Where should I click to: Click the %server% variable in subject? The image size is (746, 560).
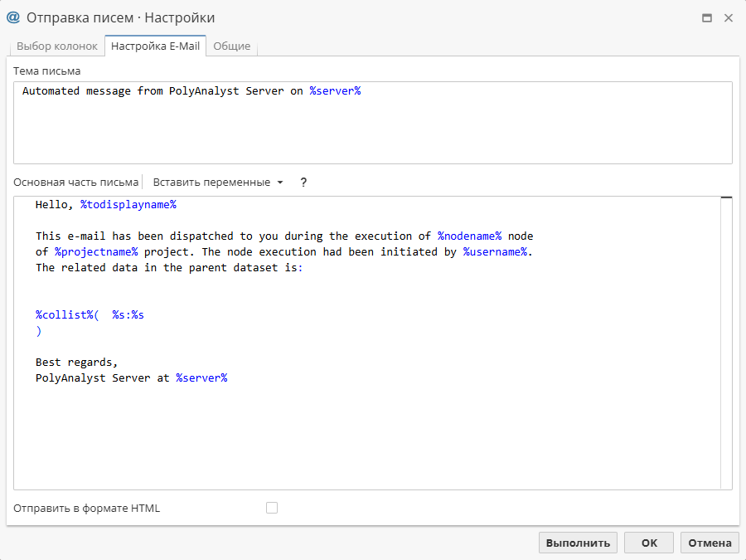pos(335,91)
